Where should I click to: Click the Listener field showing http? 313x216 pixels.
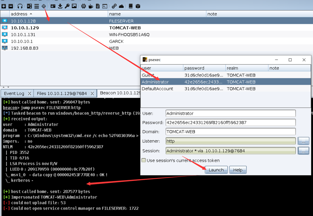click(x=230, y=141)
